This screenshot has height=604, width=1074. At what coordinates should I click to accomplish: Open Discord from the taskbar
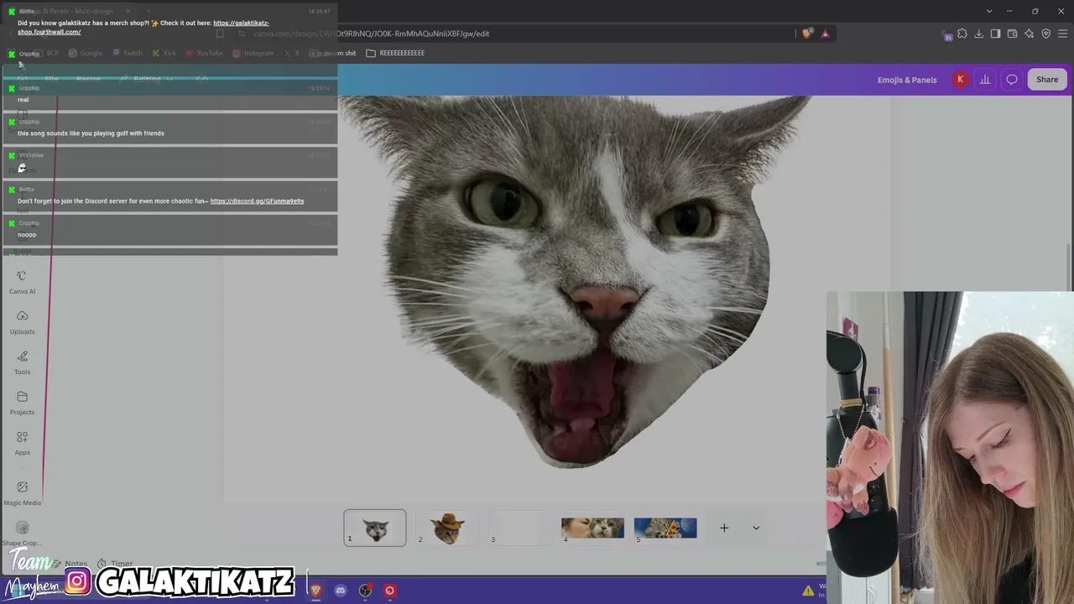pos(340,591)
